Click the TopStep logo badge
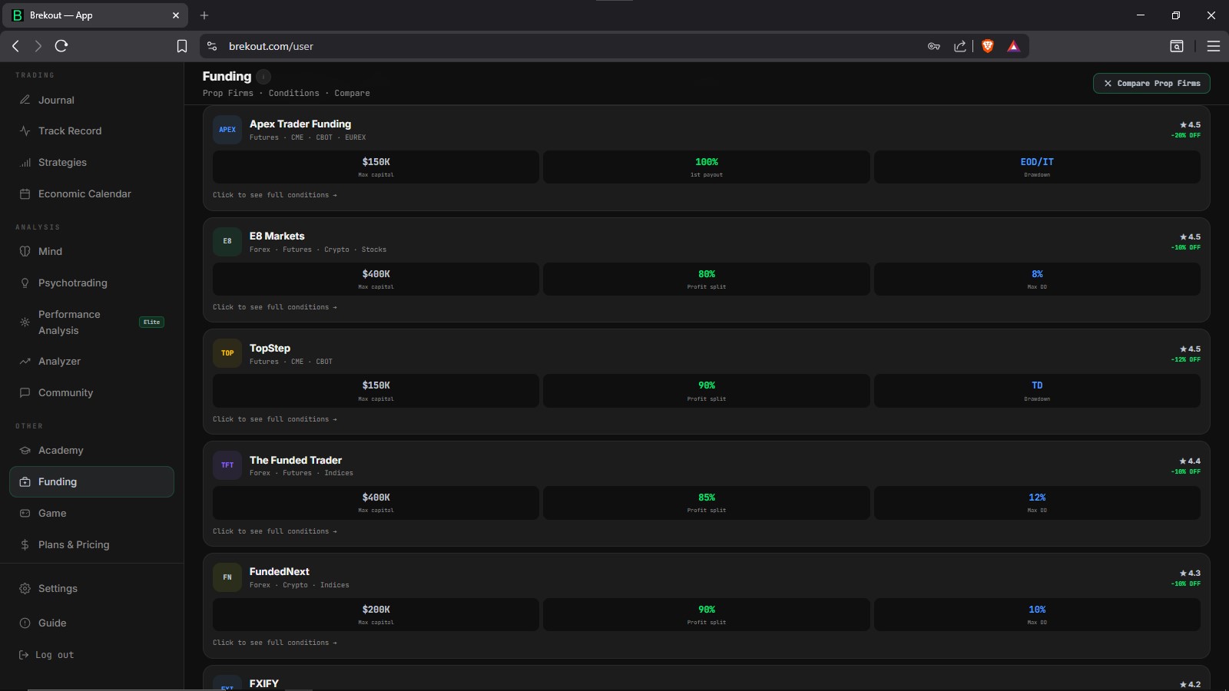This screenshot has height=691, width=1229. coord(227,353)
